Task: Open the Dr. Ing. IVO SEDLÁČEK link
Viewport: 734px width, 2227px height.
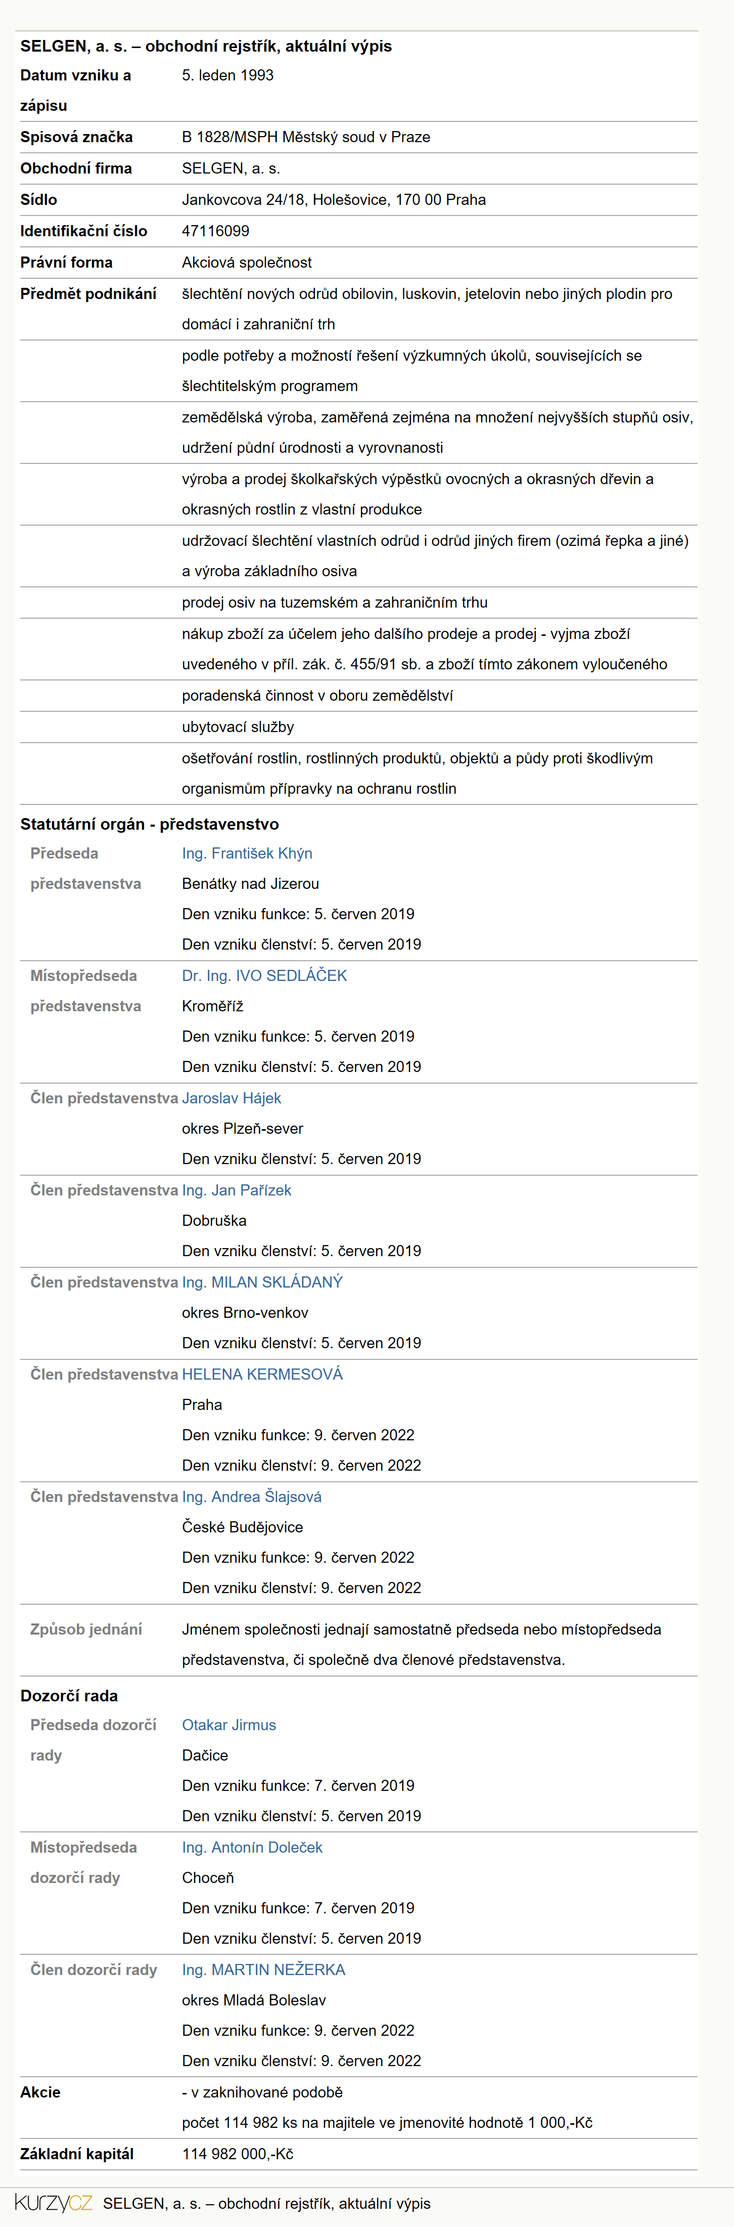Action: [x=264, y=975]
